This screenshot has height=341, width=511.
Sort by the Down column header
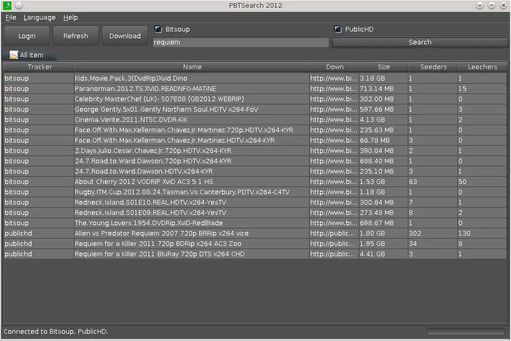click(334, 67)
